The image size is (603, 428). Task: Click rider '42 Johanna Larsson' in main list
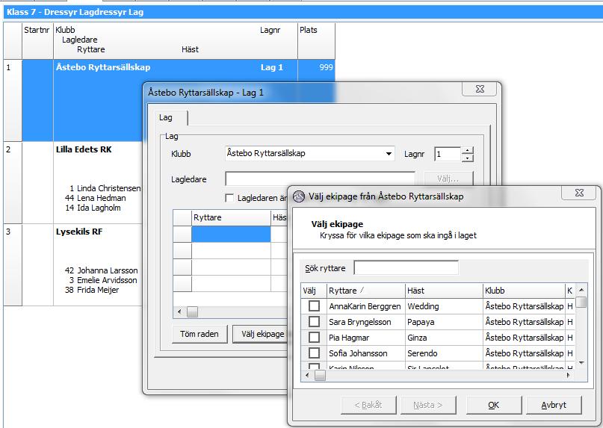(x=101, y=270)
